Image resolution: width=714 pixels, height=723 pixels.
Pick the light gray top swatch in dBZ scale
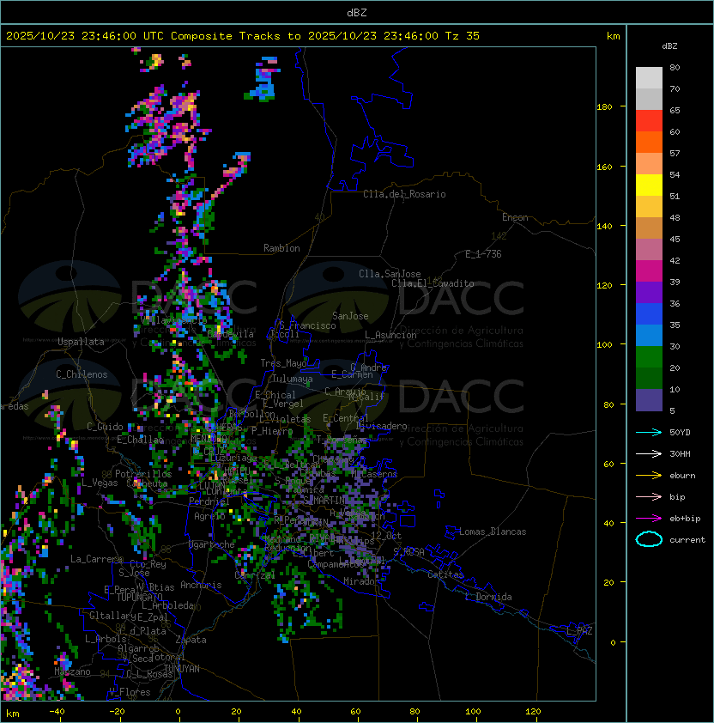coord(649,78)
